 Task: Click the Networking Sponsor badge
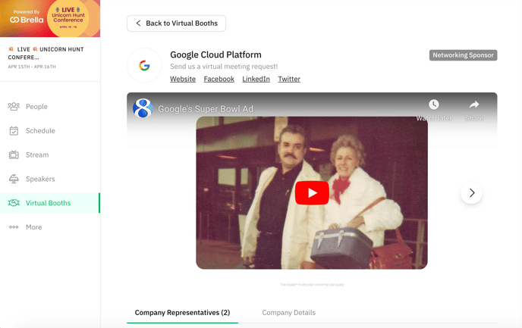[463, 55]
